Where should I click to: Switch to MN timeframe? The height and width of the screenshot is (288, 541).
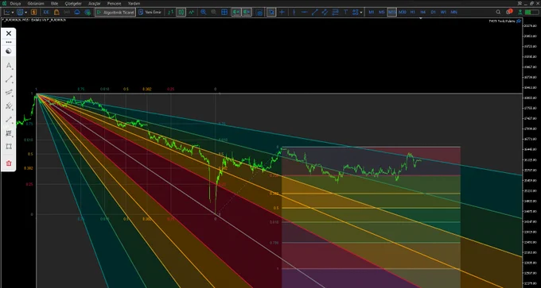point(454,12)
